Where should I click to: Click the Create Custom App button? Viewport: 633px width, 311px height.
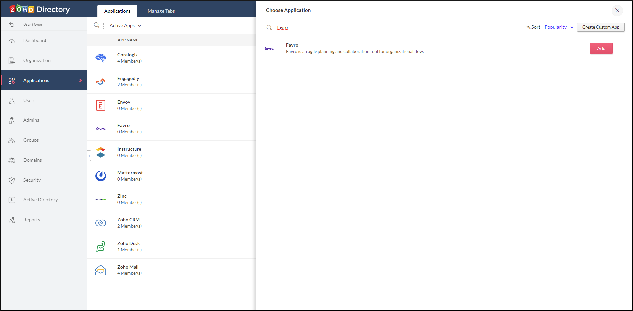pyautogui.click(x=600, y=27)
